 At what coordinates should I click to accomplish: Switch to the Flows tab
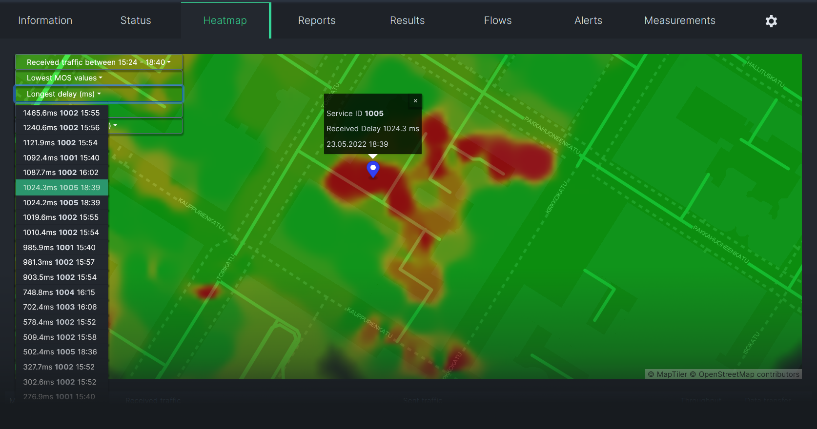(498, 20)
